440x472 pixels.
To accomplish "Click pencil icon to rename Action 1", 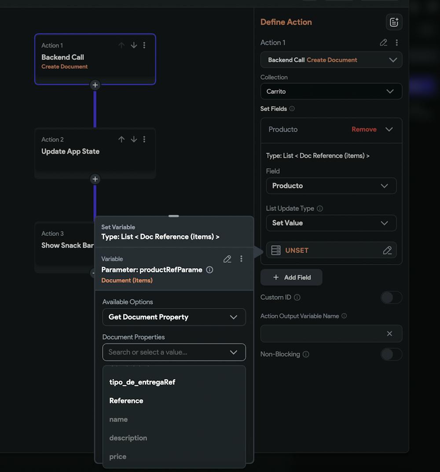I will [x=383, y=42].
